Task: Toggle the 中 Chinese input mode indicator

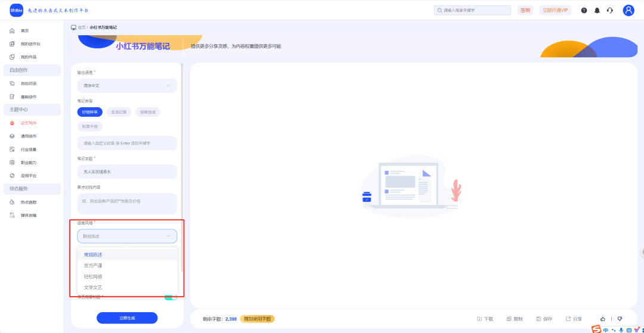Action: click(x=606, y=329)
